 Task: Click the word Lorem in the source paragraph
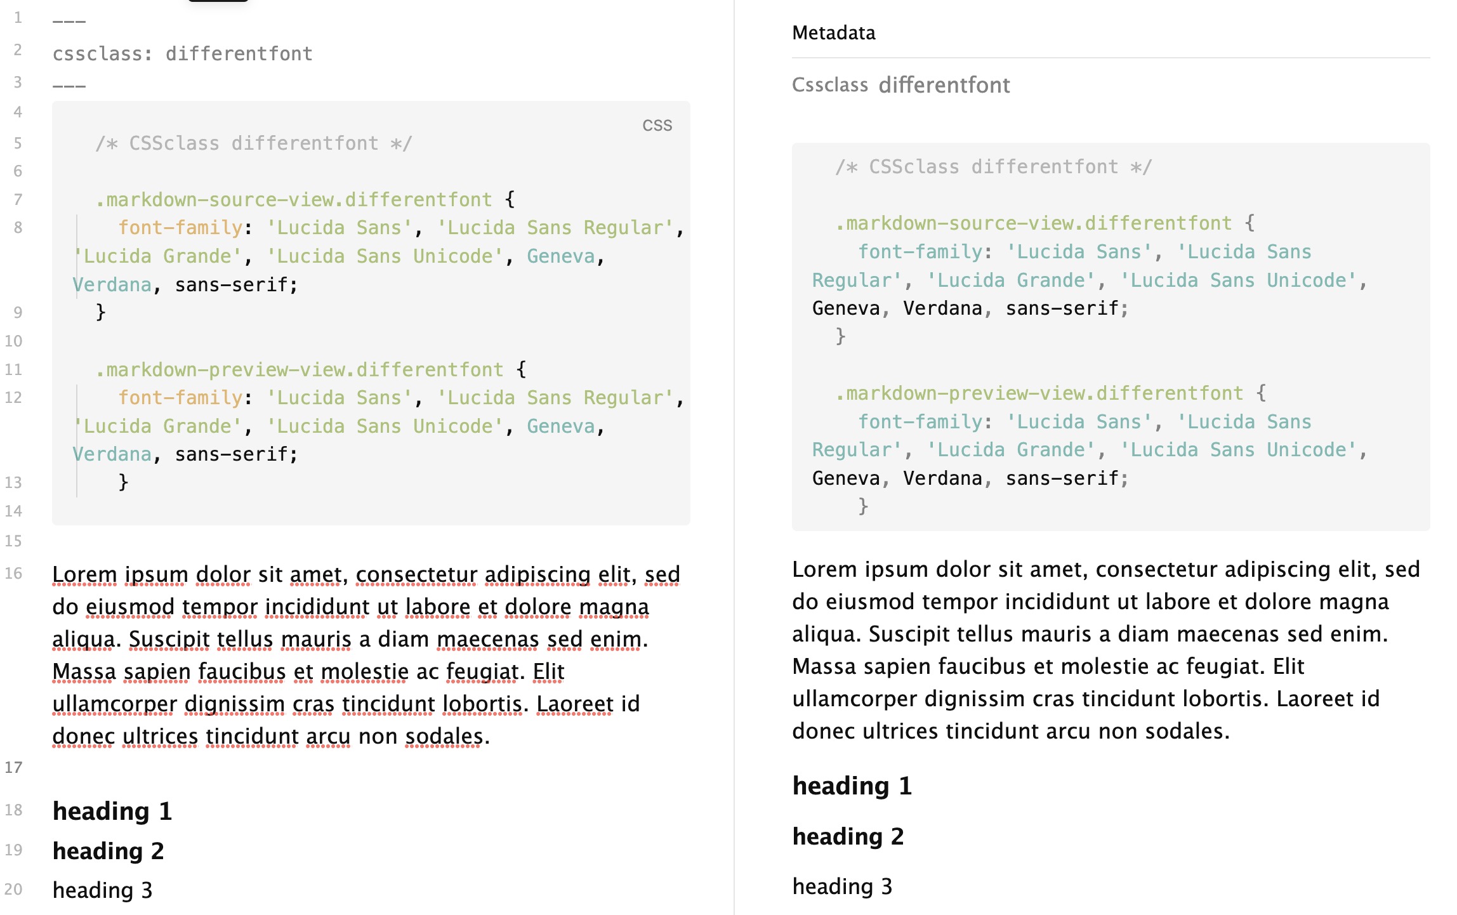(x=84, y=574)
